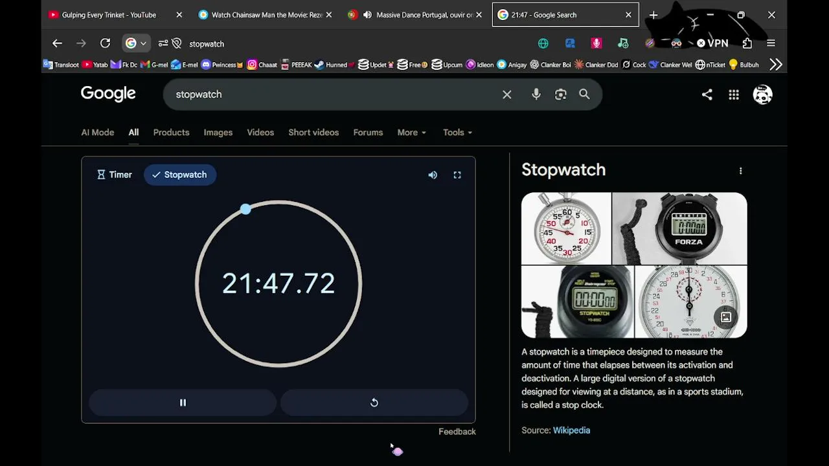Click the Google logo
The width and height of the screenshot is (829, 466).
click(108, 94)
